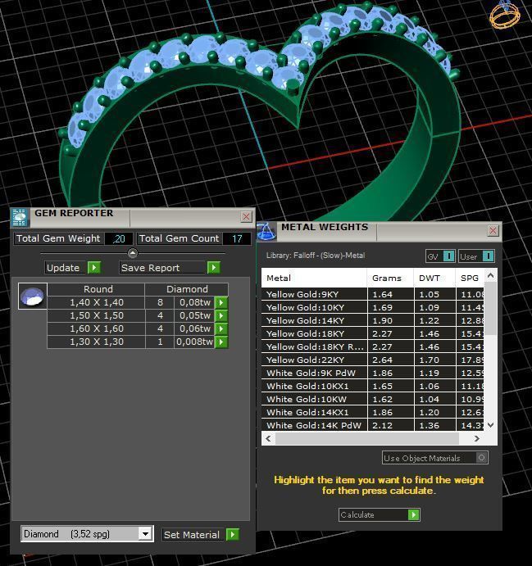This screenshot has height=566, width=532.
Task: Click green arrow beside Calculate
Action: pyautogui.click(x=413, y=514)
